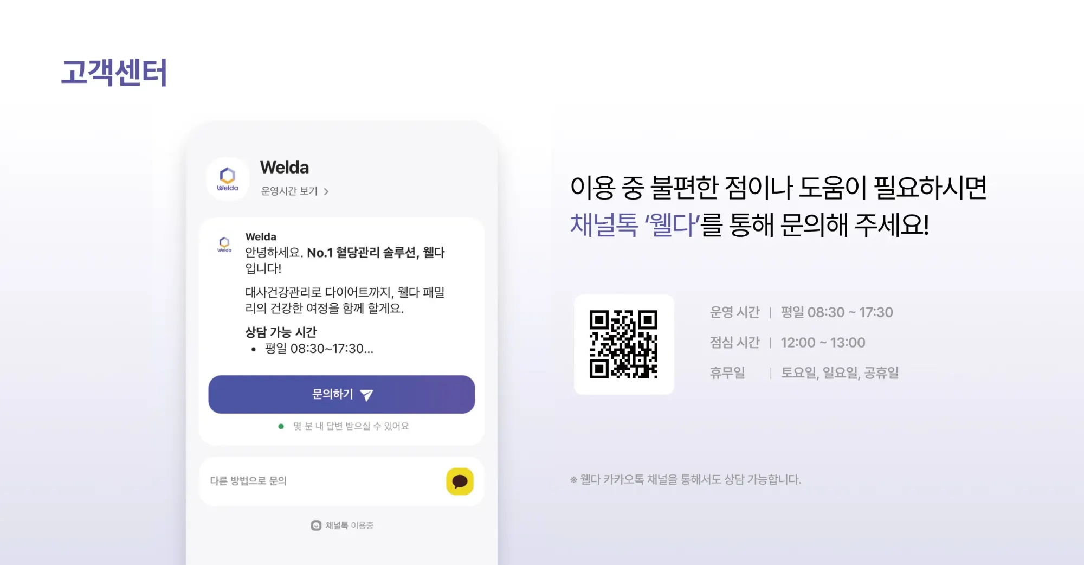Open the yellow KakaoTalk chat icon

[460, 481]
